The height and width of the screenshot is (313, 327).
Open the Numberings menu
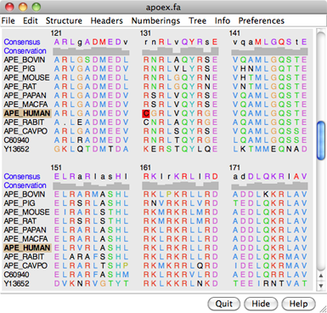click(155, 20)
